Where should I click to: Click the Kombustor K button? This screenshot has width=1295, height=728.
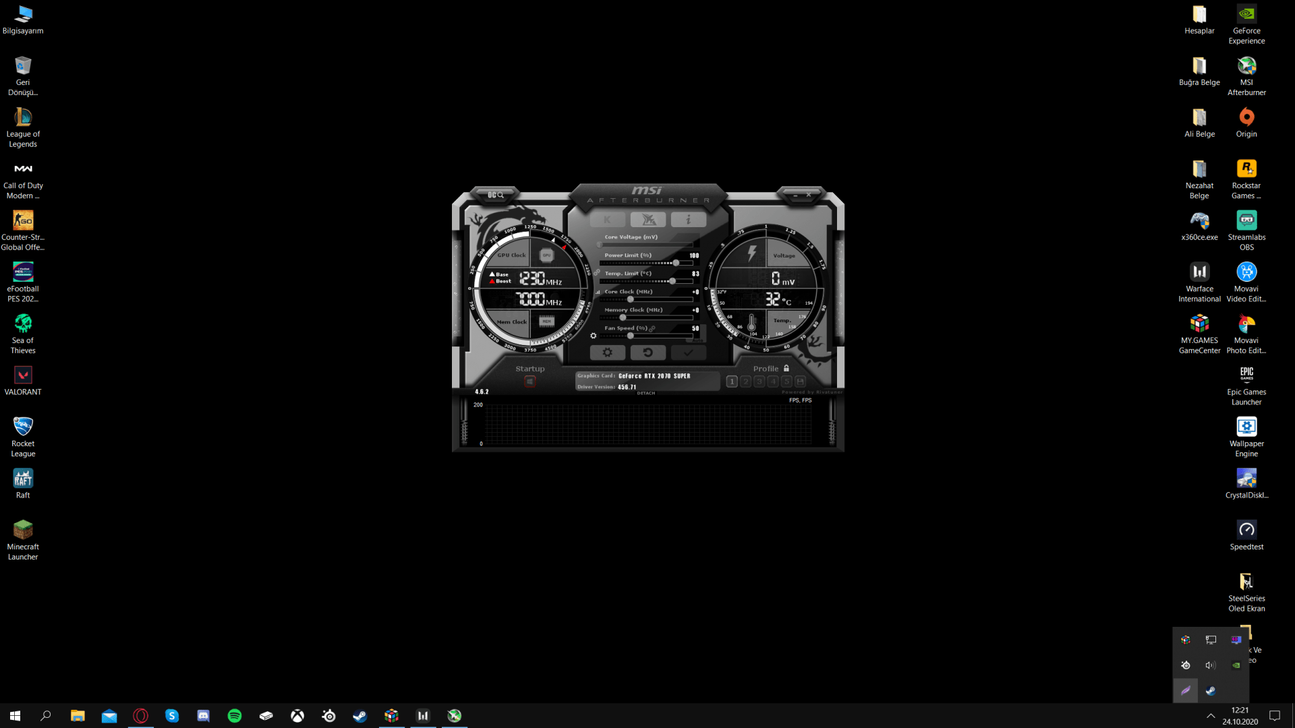(x=607, y=220)
